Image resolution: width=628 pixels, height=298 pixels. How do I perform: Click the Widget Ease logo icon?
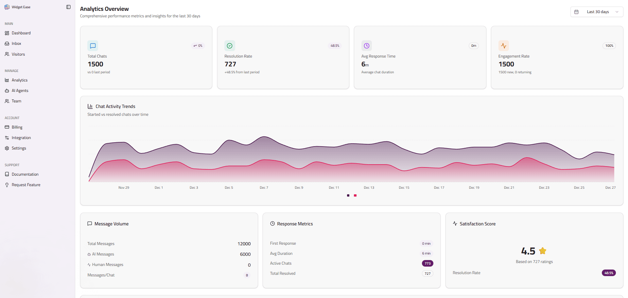(x=7, y=7)
